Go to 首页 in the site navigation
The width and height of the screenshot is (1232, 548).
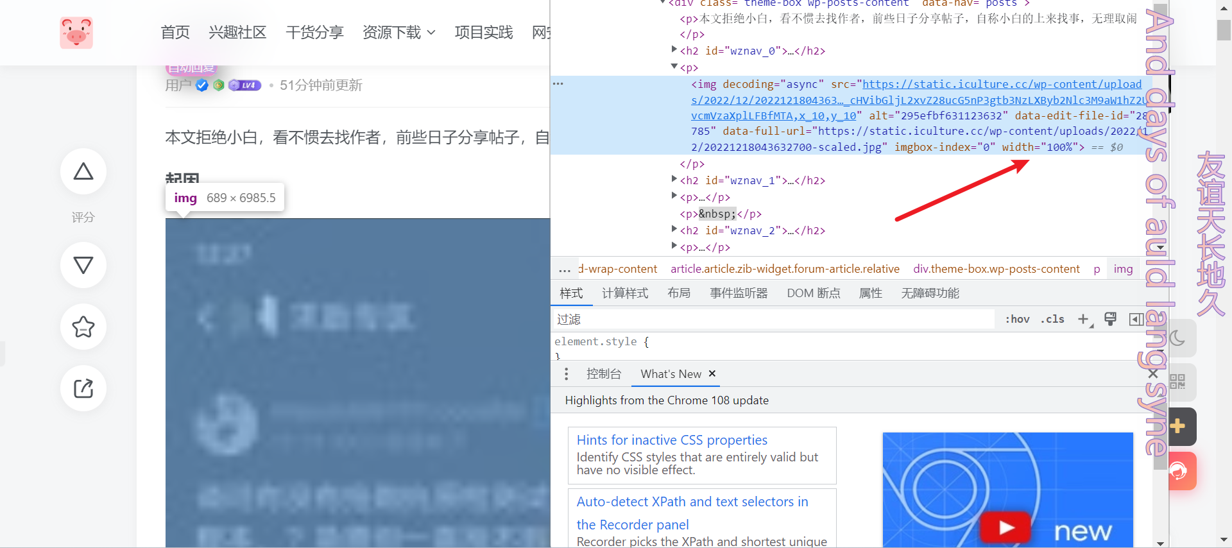coord(175,33)
